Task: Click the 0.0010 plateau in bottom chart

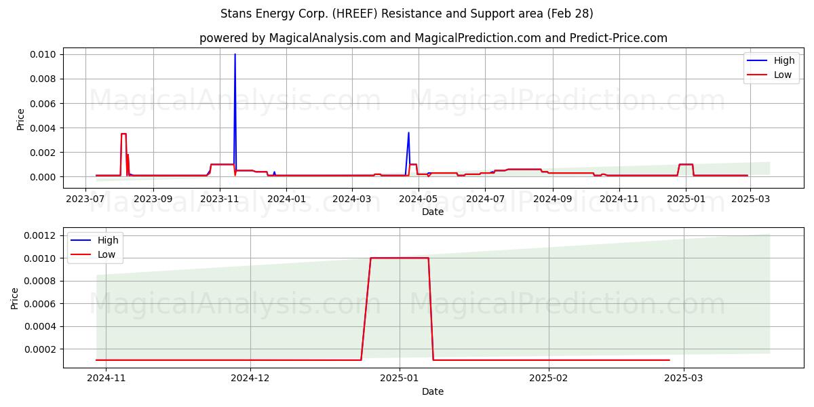Action: pos(400,258)
